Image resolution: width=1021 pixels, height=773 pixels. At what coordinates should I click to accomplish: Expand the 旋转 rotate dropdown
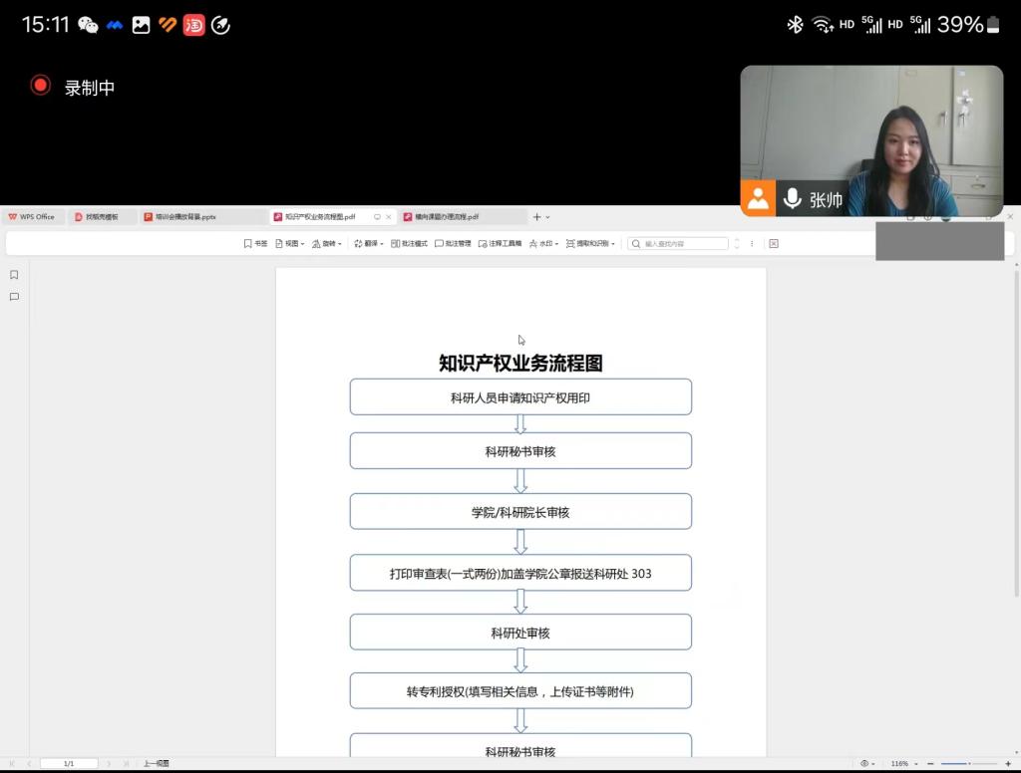tap(327, 244)
